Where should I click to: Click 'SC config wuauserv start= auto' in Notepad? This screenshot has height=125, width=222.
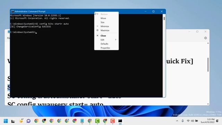point(55,104)
